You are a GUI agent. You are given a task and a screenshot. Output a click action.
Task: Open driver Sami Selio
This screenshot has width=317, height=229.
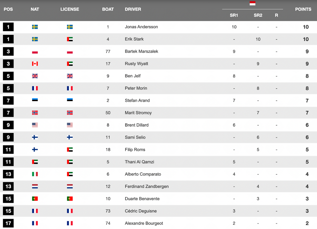(135, 137)
